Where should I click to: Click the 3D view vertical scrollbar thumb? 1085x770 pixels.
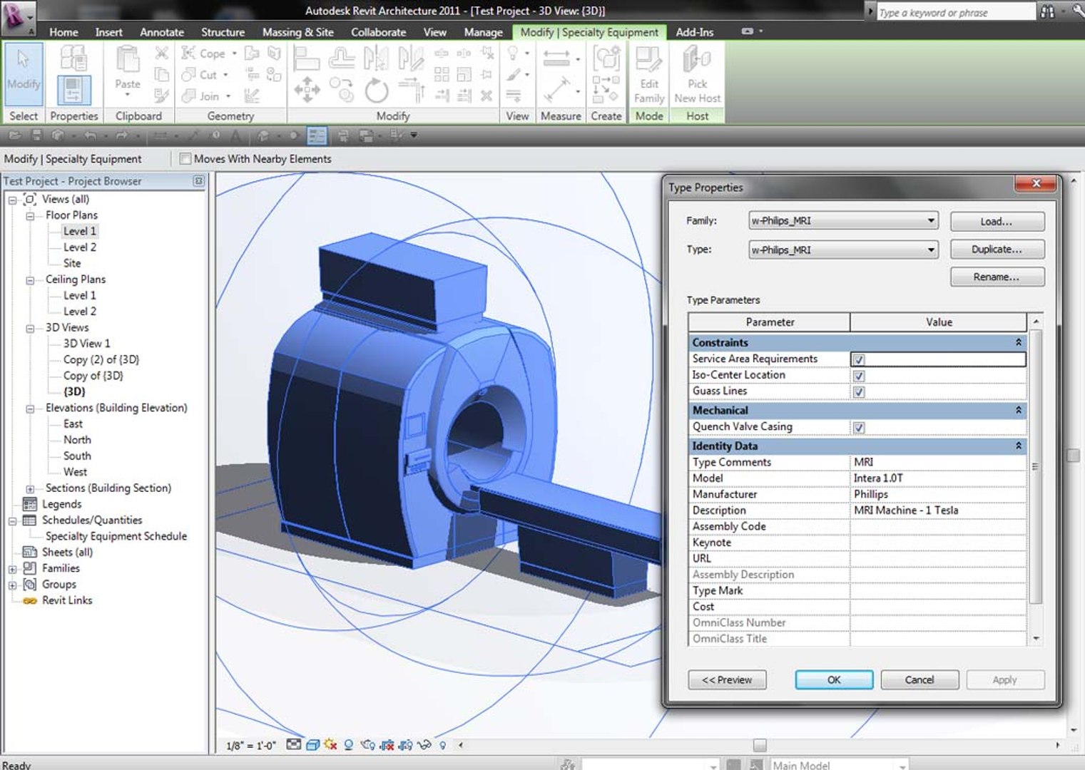pos(1074,456)
